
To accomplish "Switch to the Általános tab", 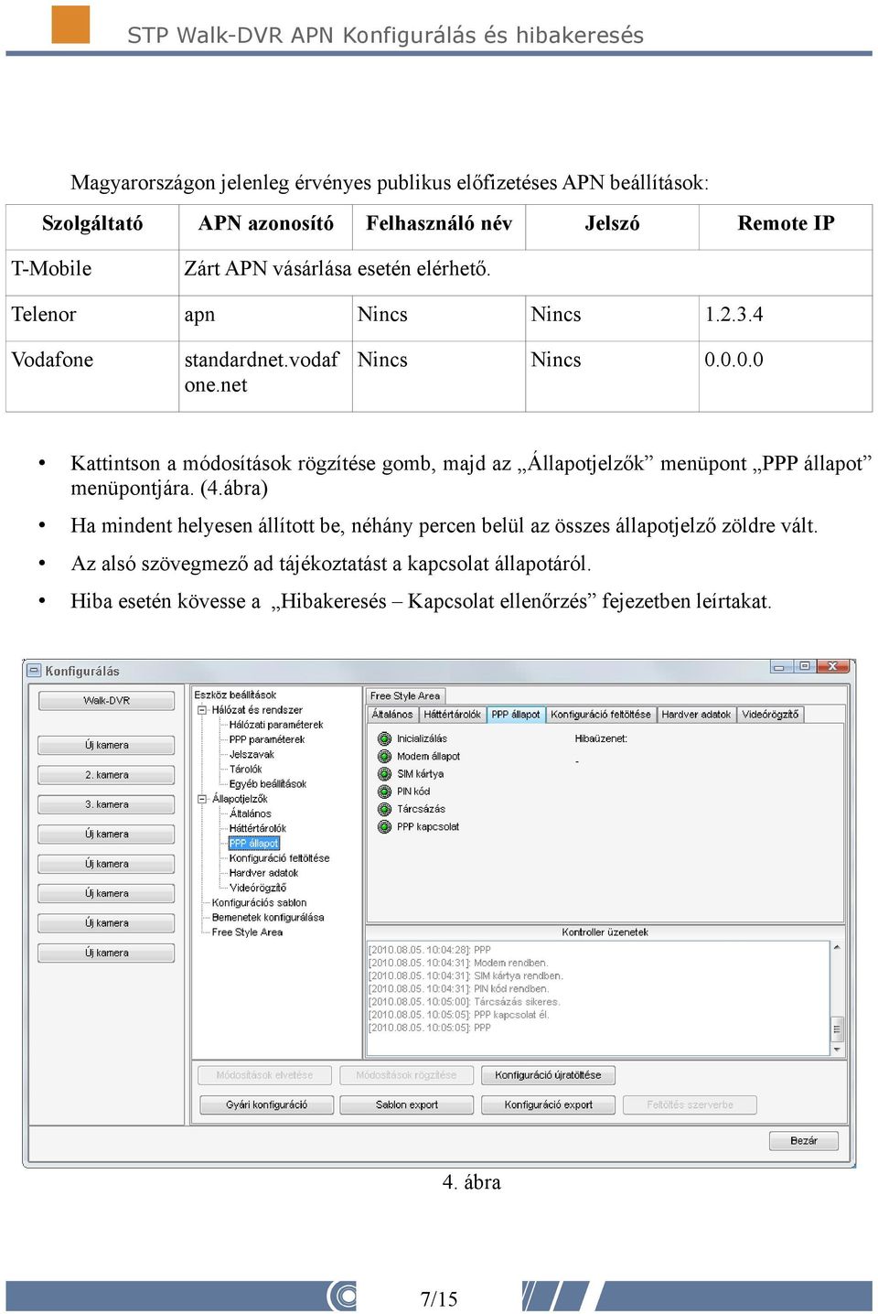I will pos(392,715).
